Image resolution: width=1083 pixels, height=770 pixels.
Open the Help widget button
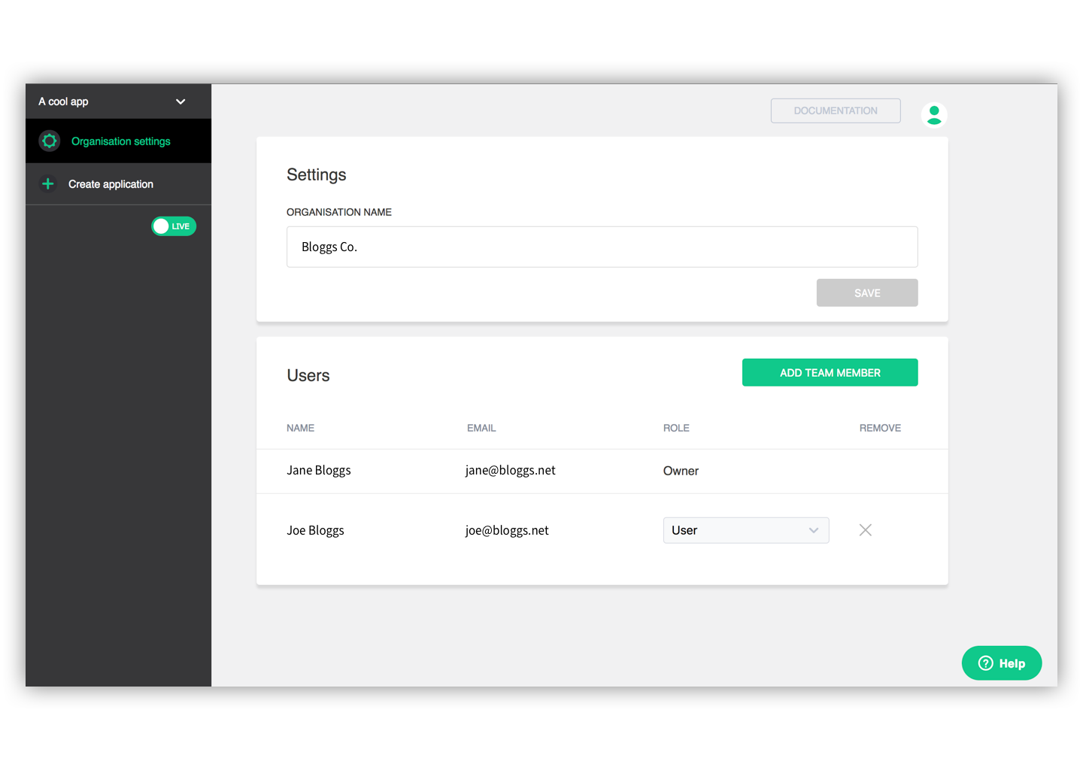(x=1002, y=663)
